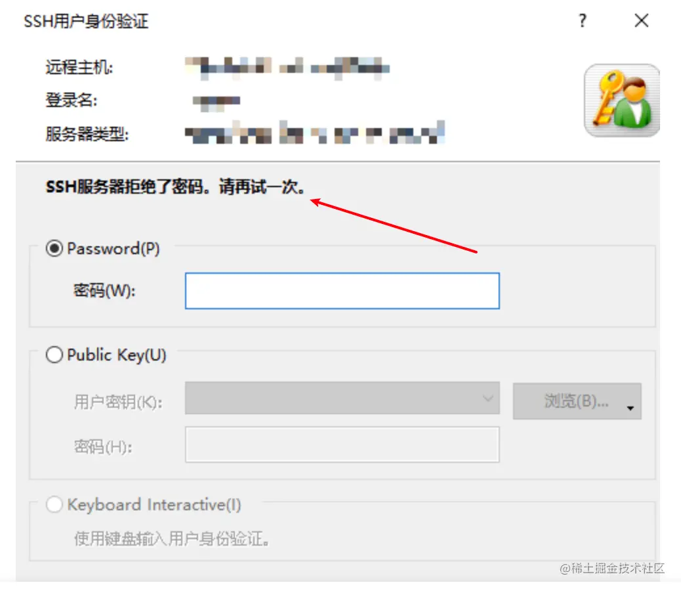Image resolution: width=681 pixels, height=591 pixels.
Task: Click the SSH服务器拒绝了密码 error message
Action: 175,187
